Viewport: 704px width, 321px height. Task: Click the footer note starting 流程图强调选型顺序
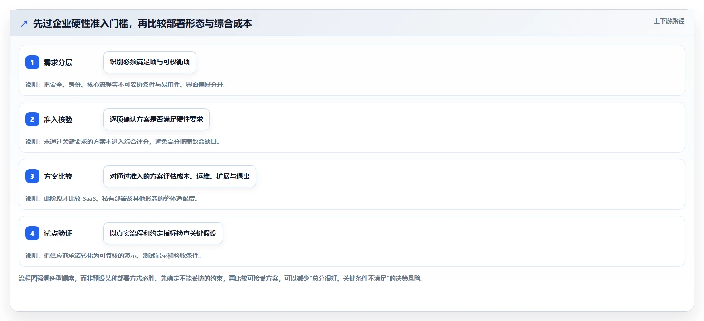[221, 278]
